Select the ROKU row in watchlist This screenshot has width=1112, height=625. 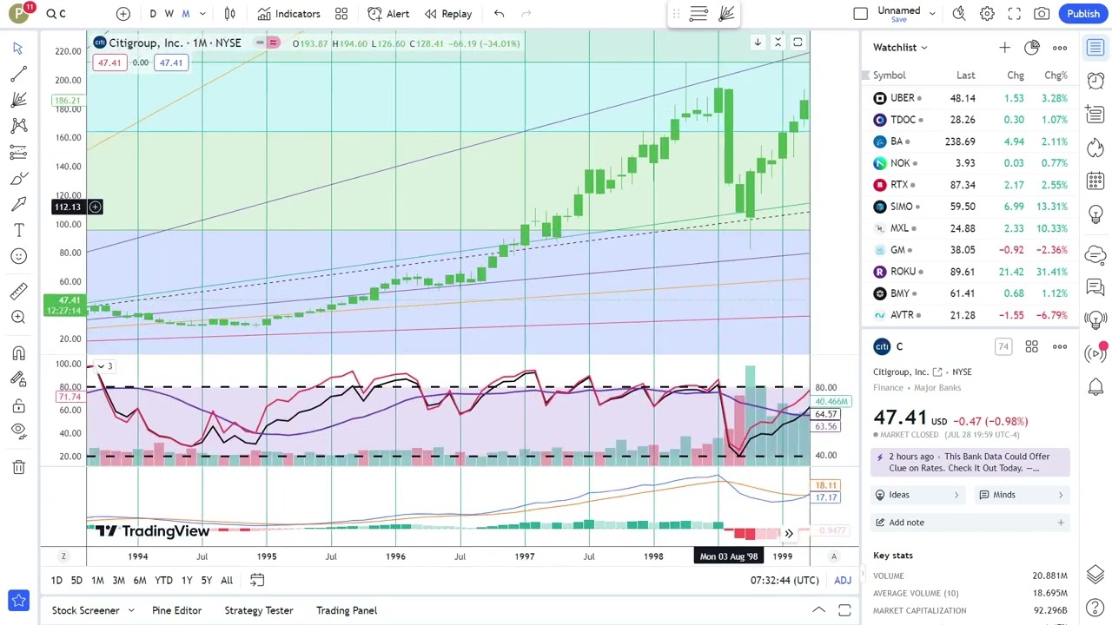click(970, 272)
